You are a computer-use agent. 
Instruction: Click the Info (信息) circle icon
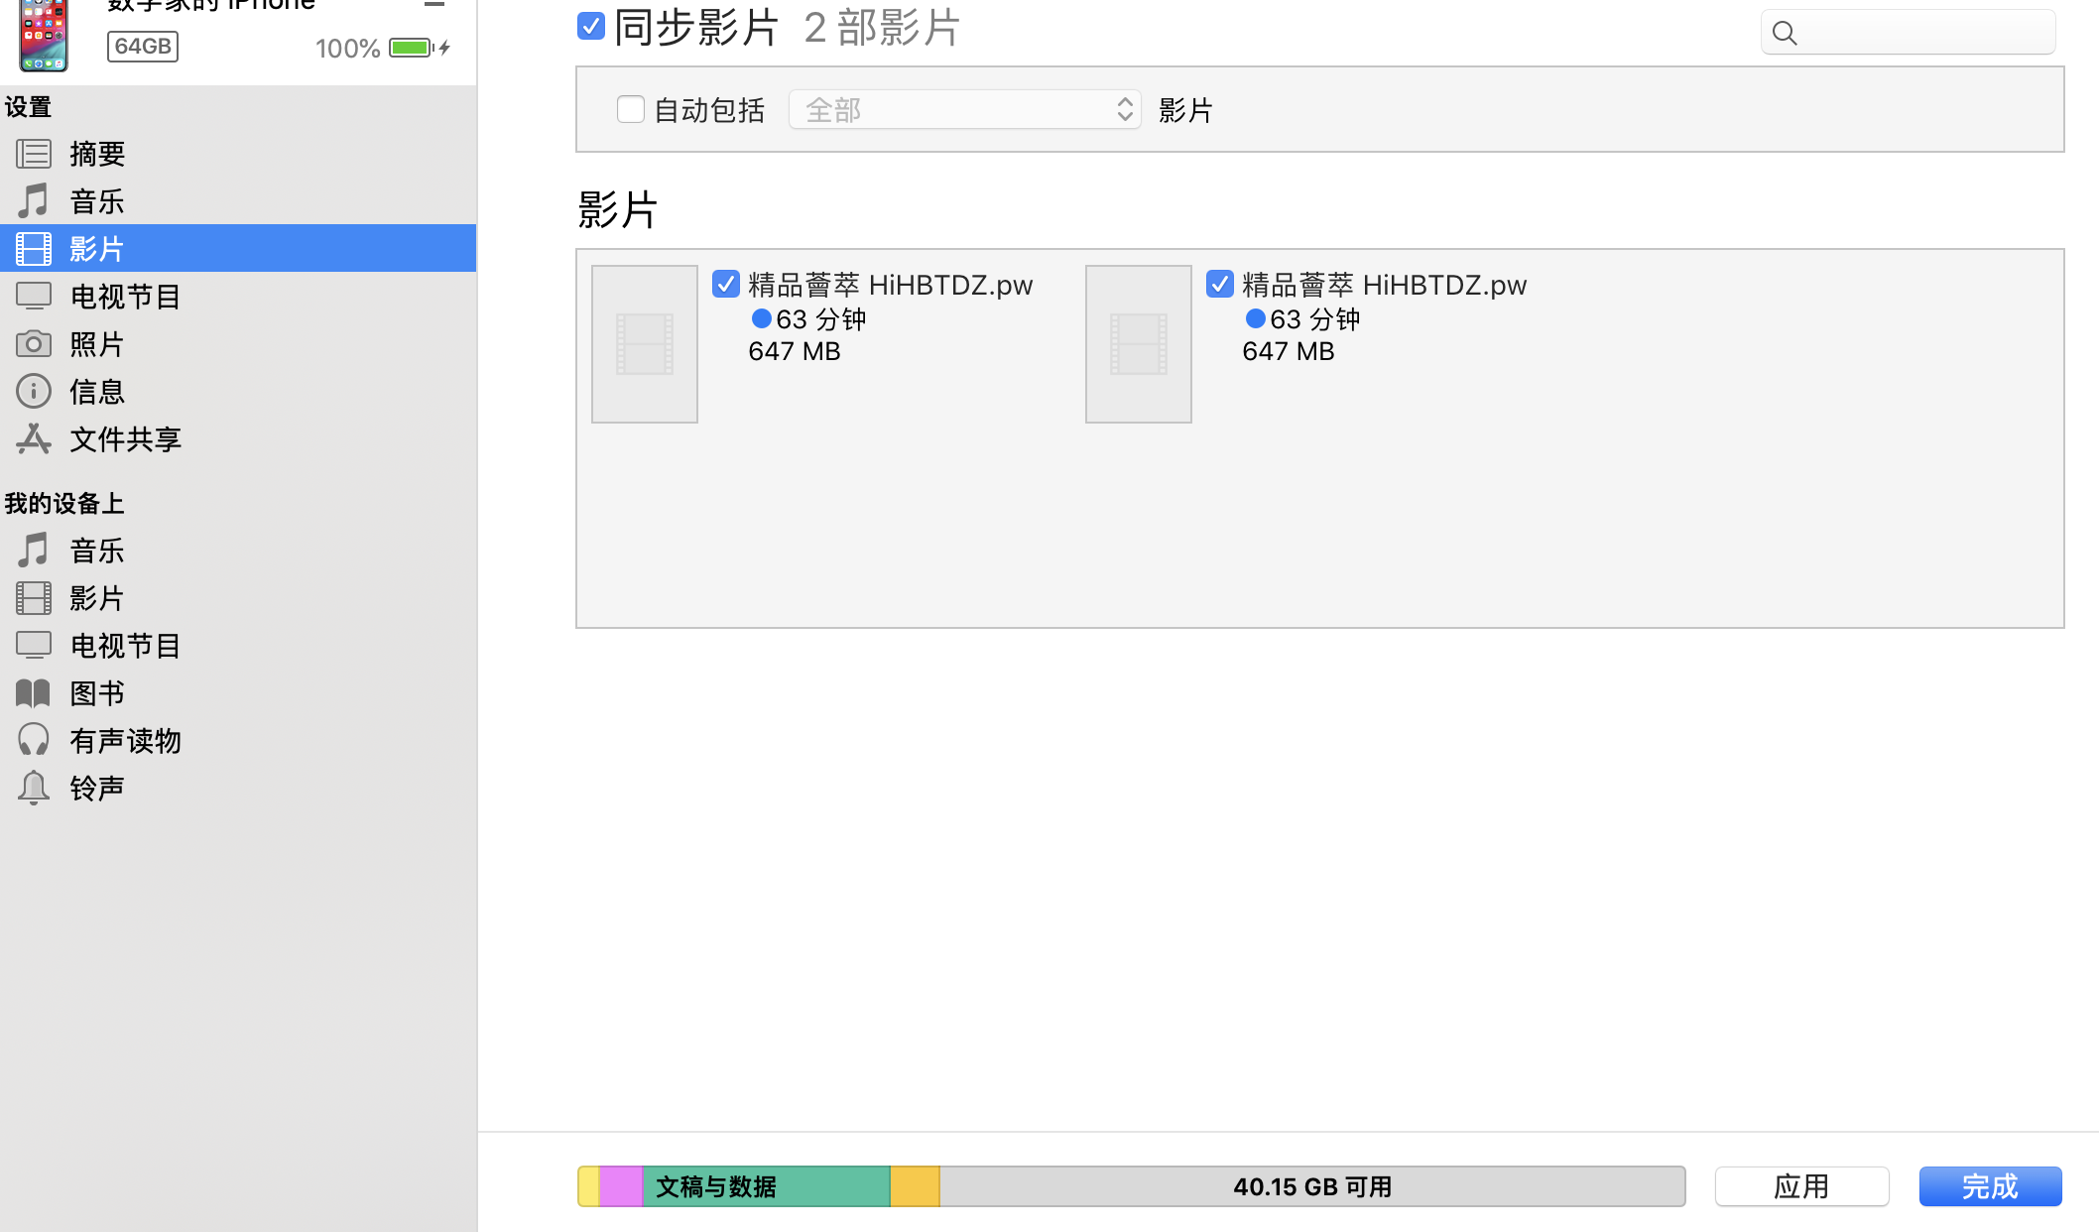(x=34, y=391)
